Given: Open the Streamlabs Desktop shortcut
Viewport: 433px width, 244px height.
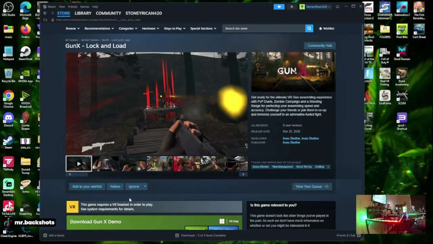Looking at the screenshot, I should click(8, 187).
